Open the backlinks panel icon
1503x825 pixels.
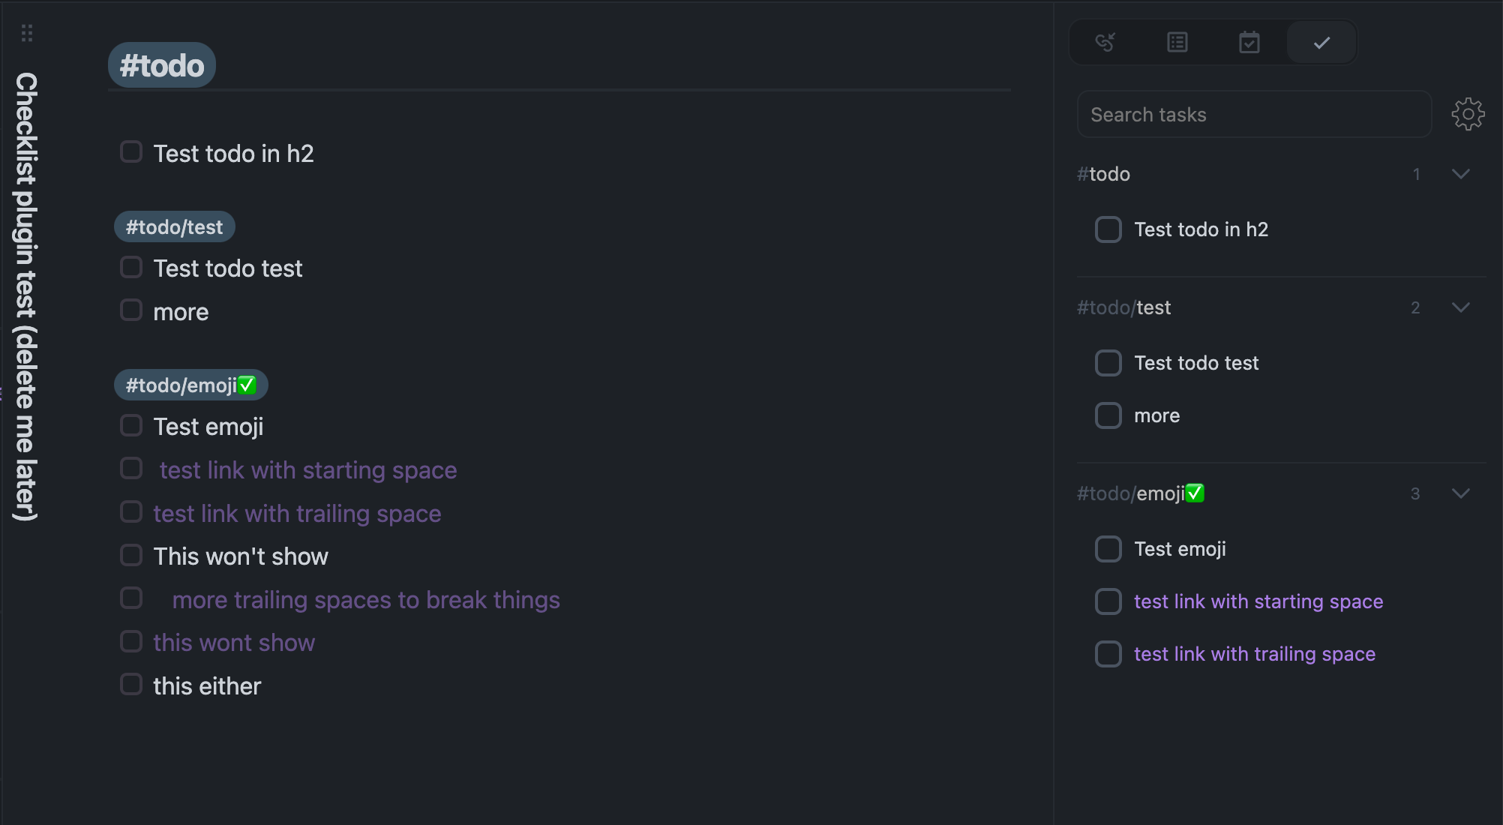(x=1105, y=42)
